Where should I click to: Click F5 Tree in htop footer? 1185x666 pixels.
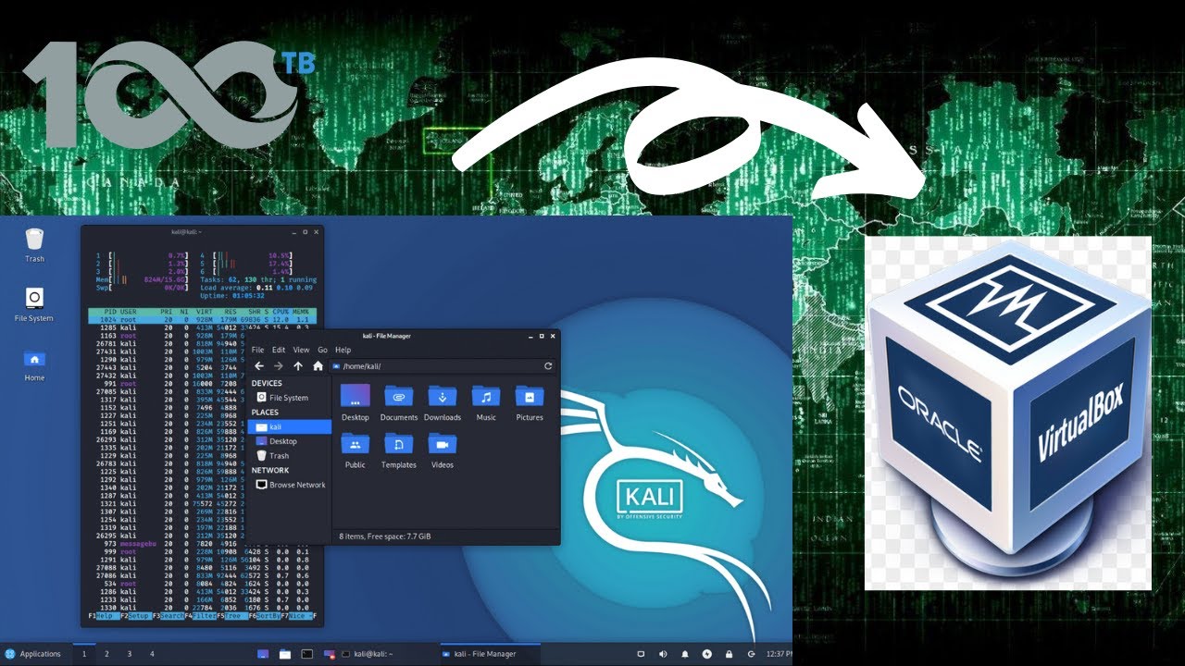[232, 615]
